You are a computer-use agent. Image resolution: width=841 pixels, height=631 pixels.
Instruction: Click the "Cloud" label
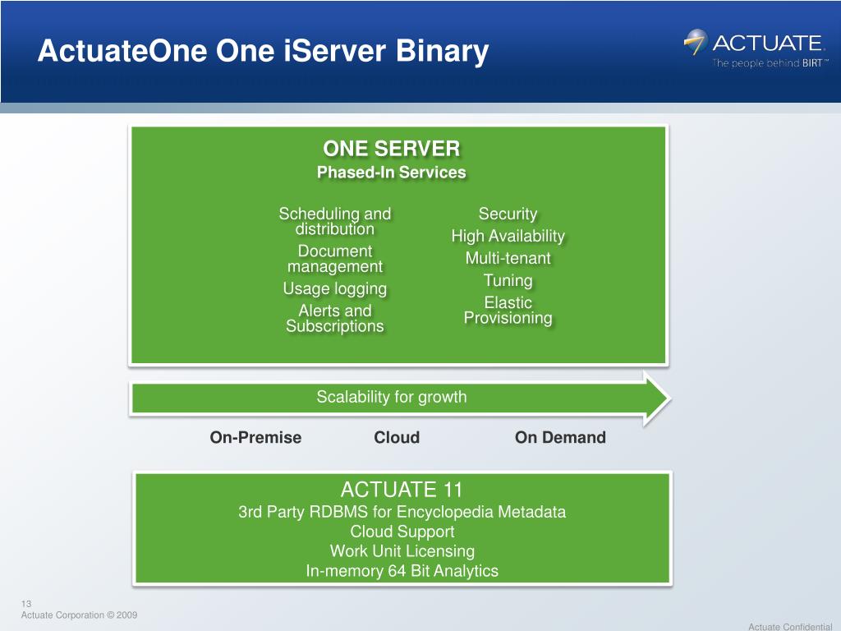[397, 437]
